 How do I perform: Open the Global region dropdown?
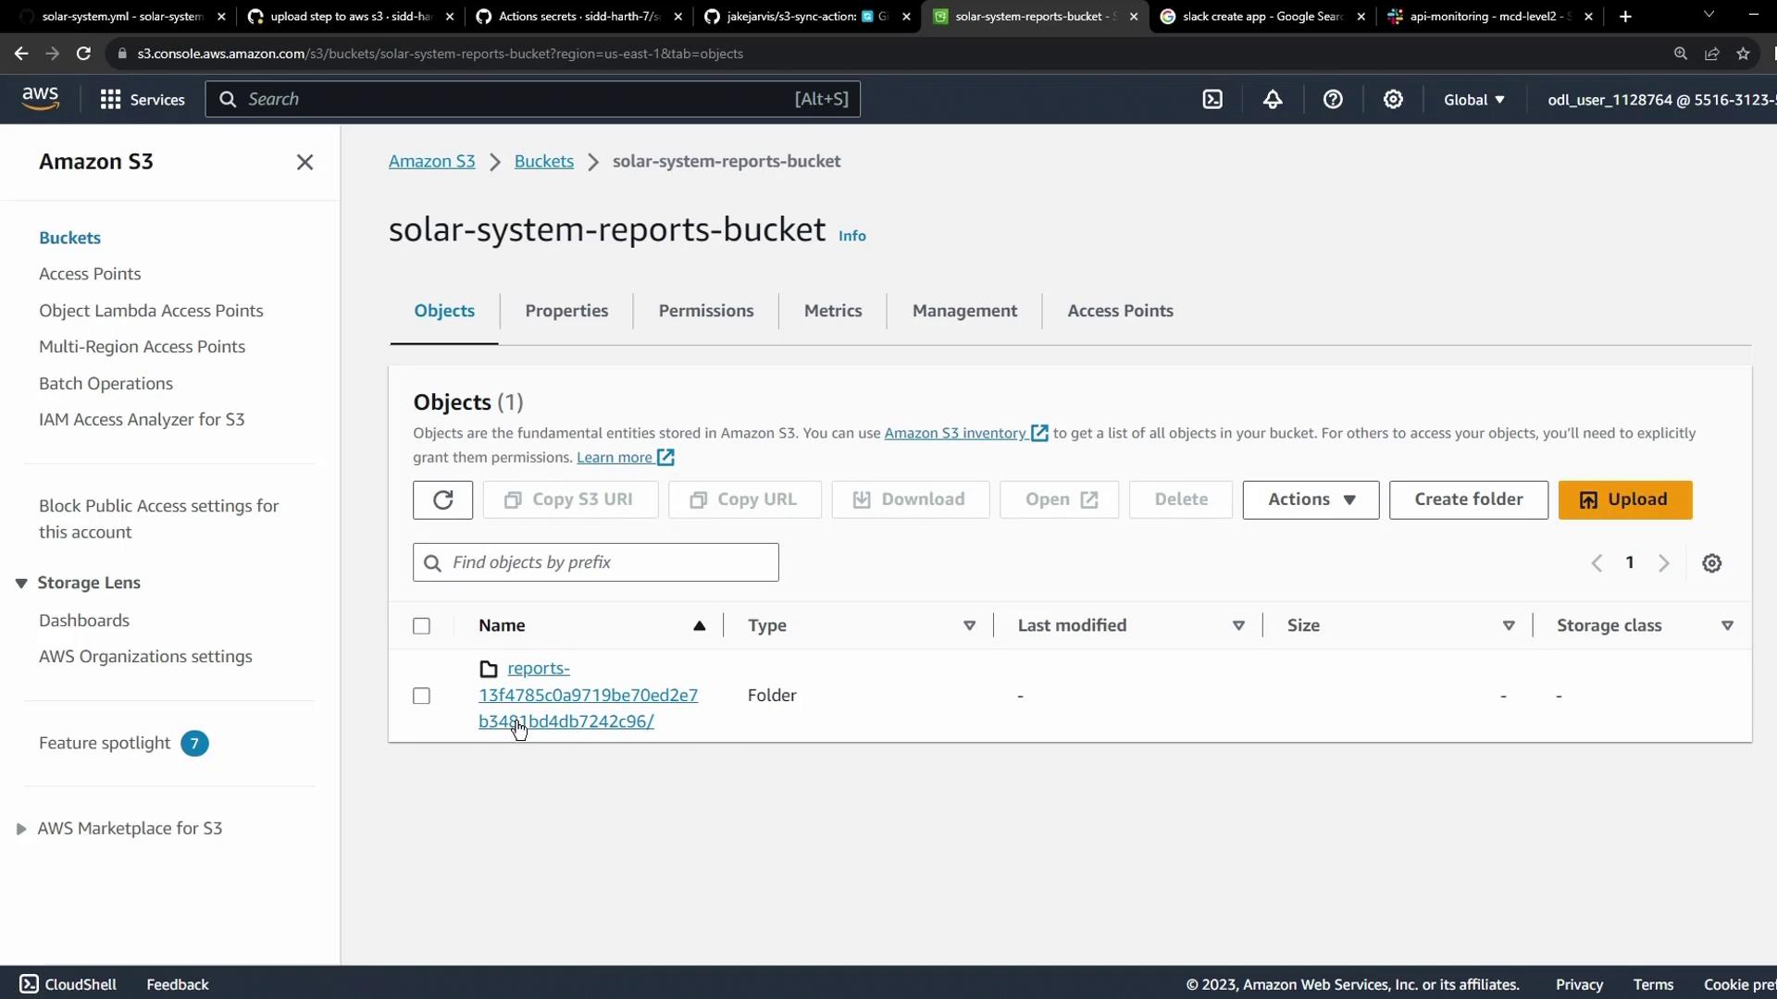(x=1473, y=100)
